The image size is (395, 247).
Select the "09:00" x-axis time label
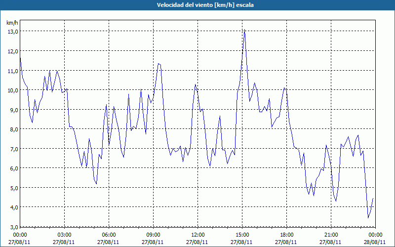coord(153,235)
